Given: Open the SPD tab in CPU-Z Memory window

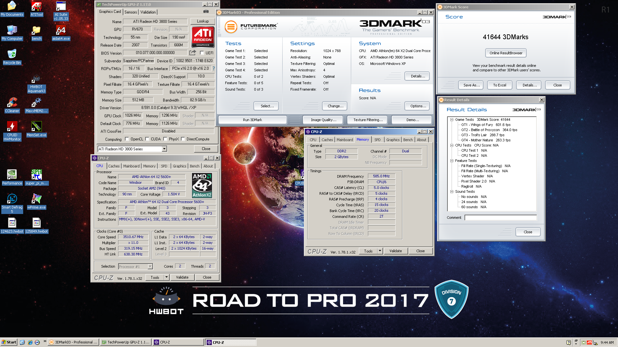Looking at the screenshot, I should pyautogui.click(x=378, y=140).
